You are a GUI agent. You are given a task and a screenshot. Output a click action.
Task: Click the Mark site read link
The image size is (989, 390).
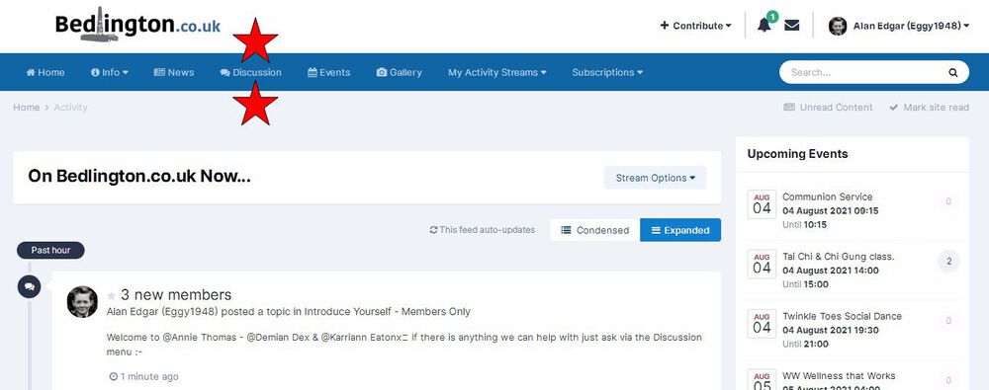pyautogui.click(x=929, y=107)
